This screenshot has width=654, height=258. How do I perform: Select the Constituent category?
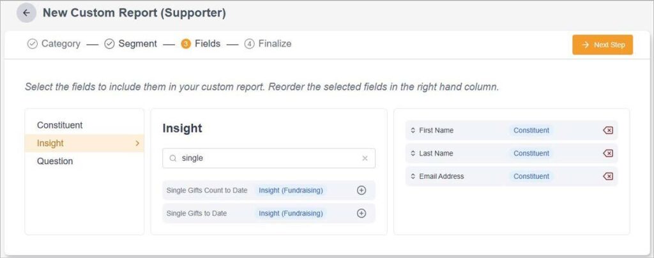pyautogui.click(x=59, y=125)
